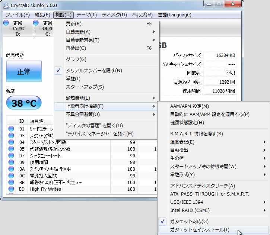The height and width of the screenshot is (235, 270).
Task: Click status orb for attribute BB
Action: 11,183
